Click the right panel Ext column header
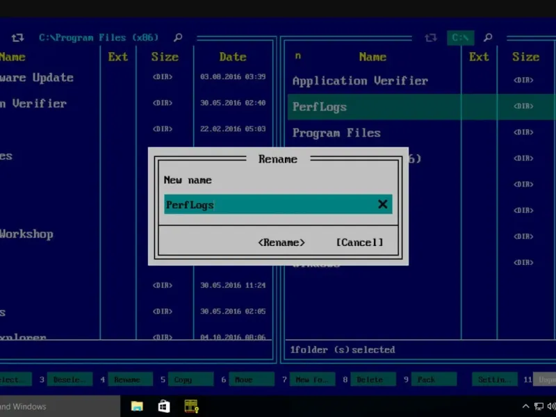The width and height of the screenshot is (556, 417). (479, 57)
